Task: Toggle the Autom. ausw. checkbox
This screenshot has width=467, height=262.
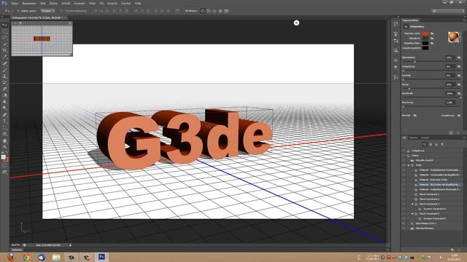Action: [x=18, y=11]
